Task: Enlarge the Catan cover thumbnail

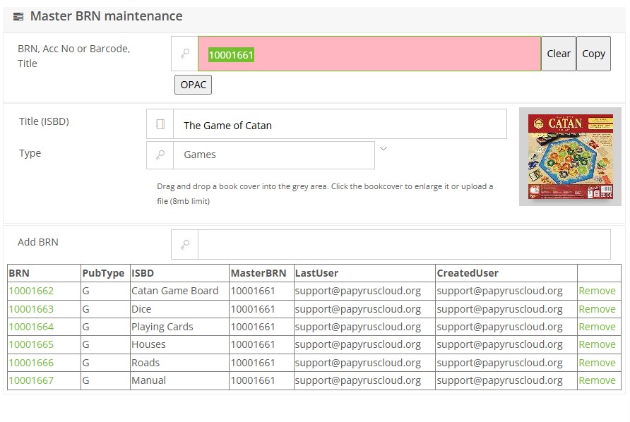Action: [x=570, y=157]
